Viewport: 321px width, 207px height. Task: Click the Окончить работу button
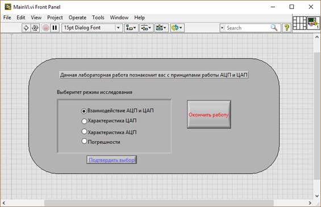209,114
